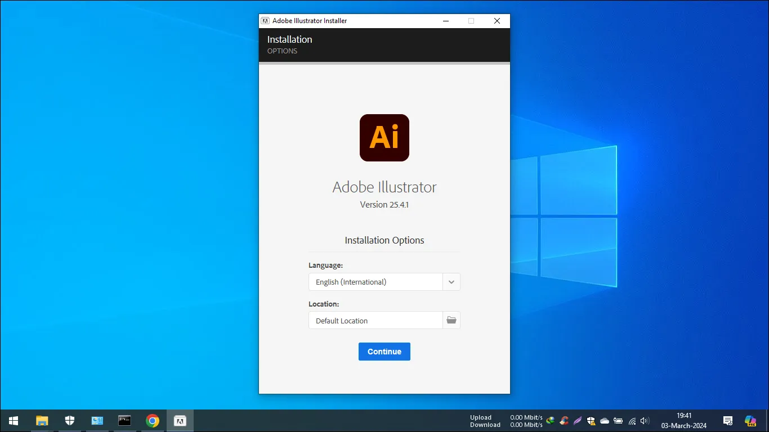Click the Adobe Illustrator Ai logo
The image size is (769, 432).
384,138
